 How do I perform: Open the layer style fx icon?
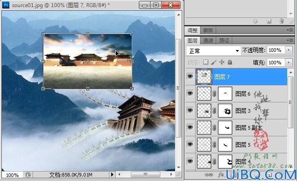[x=221, y=175]
